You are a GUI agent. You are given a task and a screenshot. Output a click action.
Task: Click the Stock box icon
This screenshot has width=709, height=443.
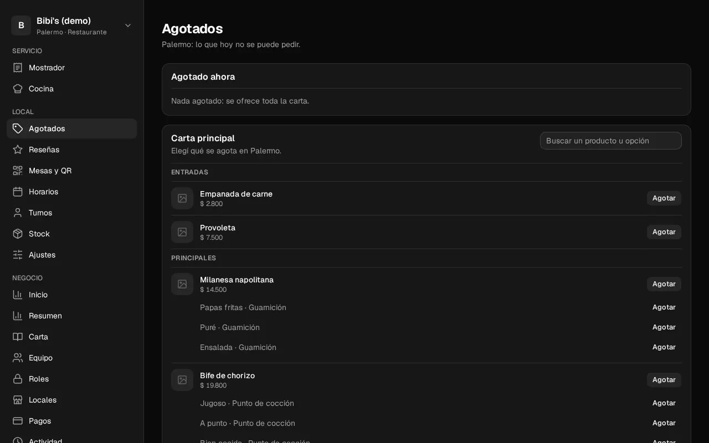click(18, 234)
